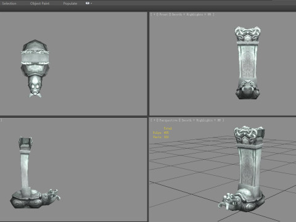Click the ribbon minimize toggle icon after Populate
The width and height of the screenshot is (296, 222).
[88, 3]
